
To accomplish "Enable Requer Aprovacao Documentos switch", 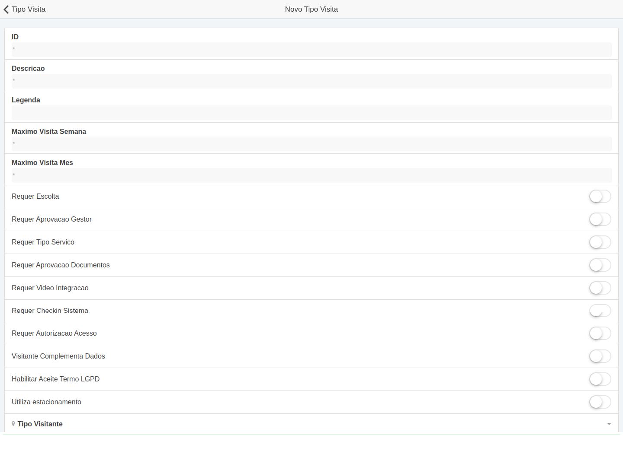I will click(600, 265).
